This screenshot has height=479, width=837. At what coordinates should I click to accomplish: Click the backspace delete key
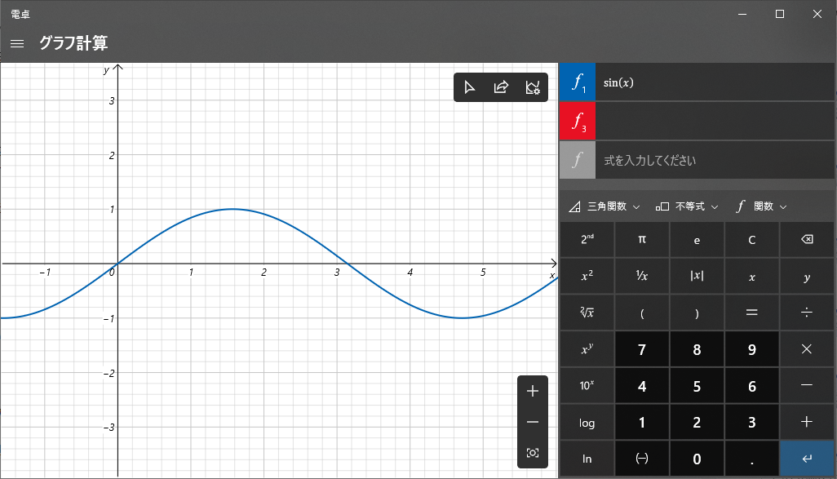tap(807, 239)
